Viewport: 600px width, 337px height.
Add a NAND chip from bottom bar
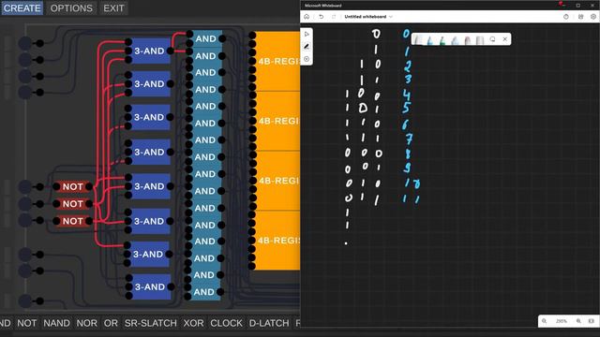coord(56,323)
